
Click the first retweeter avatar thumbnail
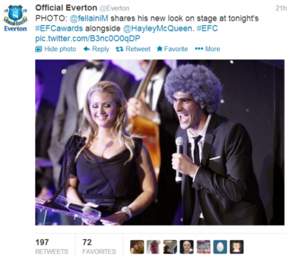(x=137, y=247)
